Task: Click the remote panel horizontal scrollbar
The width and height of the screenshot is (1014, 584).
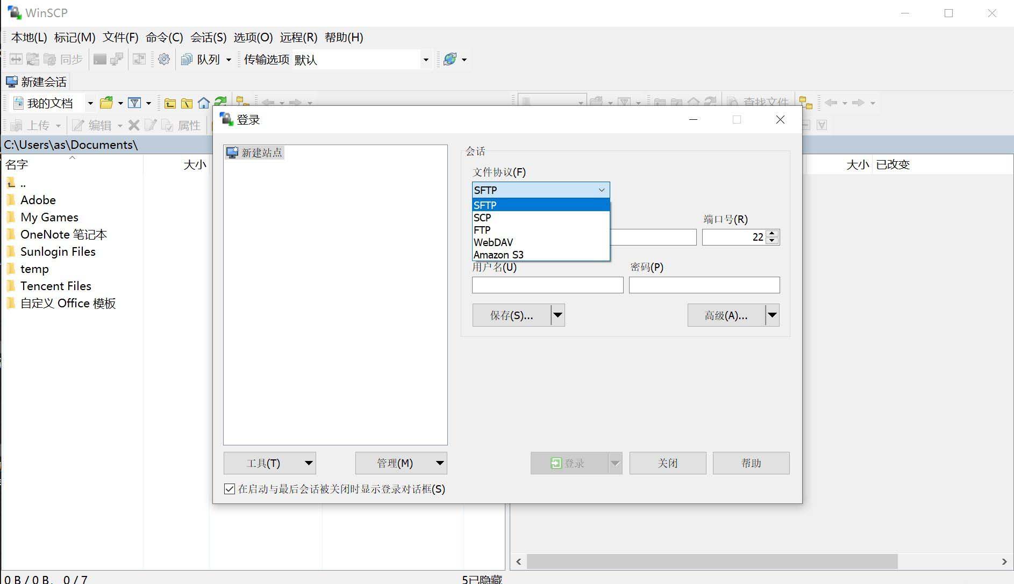Action: point(712,561)
